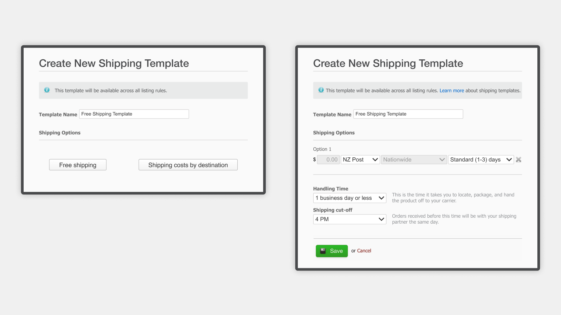561x315 pixels.
Task: Expand the 4 PM shipping cut-off dropdown
Action: [x=350, y=219]
